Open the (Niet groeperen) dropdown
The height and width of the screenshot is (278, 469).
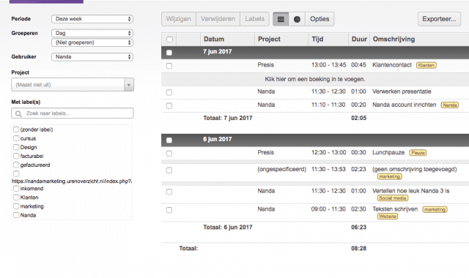tap(92, 42)
